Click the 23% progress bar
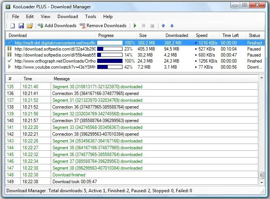The image size is (270, 199). 110,49
